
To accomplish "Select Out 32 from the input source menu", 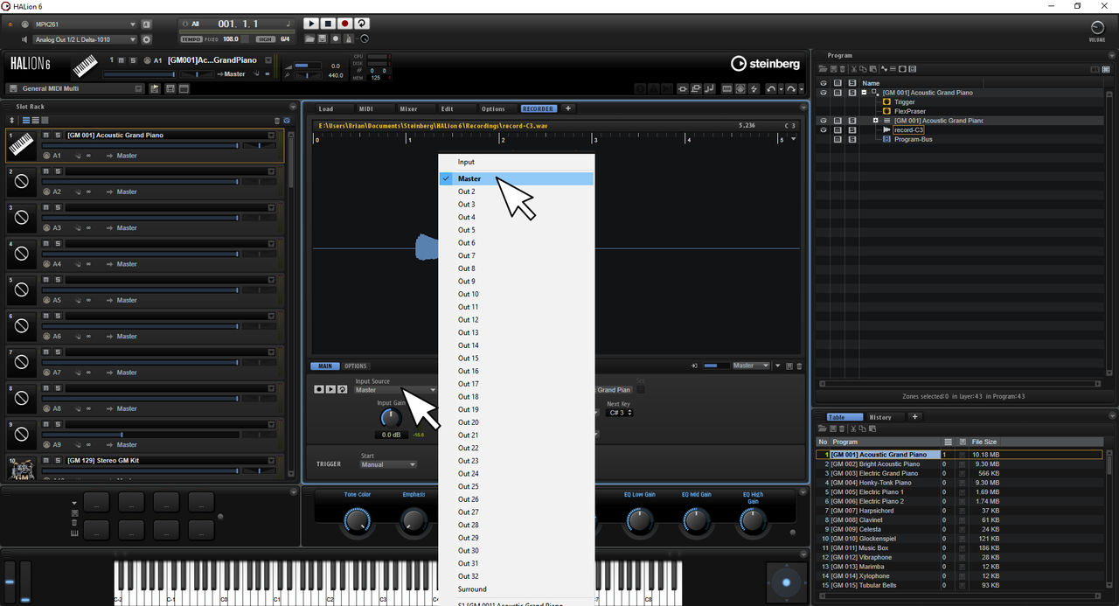I will (517, 576).
